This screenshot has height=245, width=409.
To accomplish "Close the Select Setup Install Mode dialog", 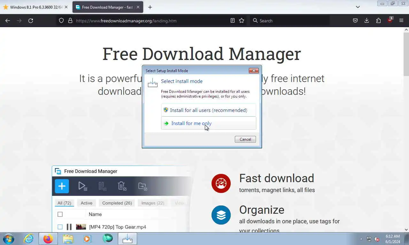I will click(254, 71).
